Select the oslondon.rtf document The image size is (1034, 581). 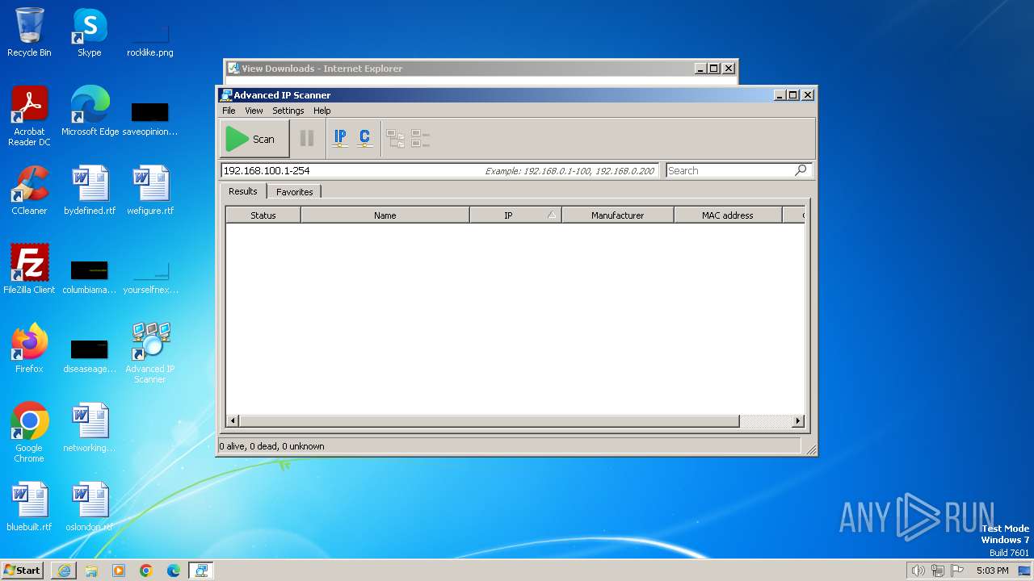coord(90,507)
